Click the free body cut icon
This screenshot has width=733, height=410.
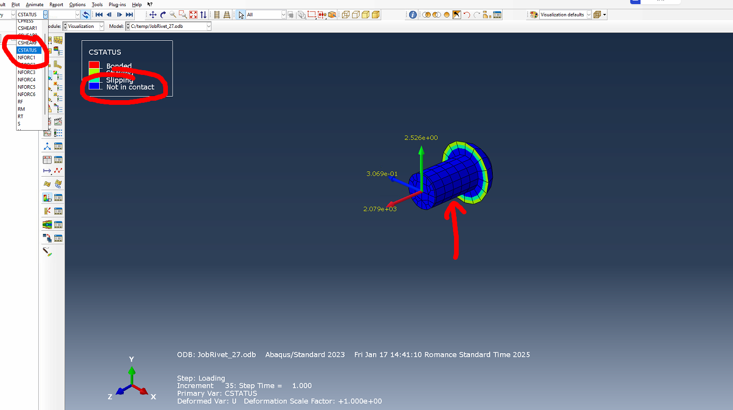(x=47, y=211)
